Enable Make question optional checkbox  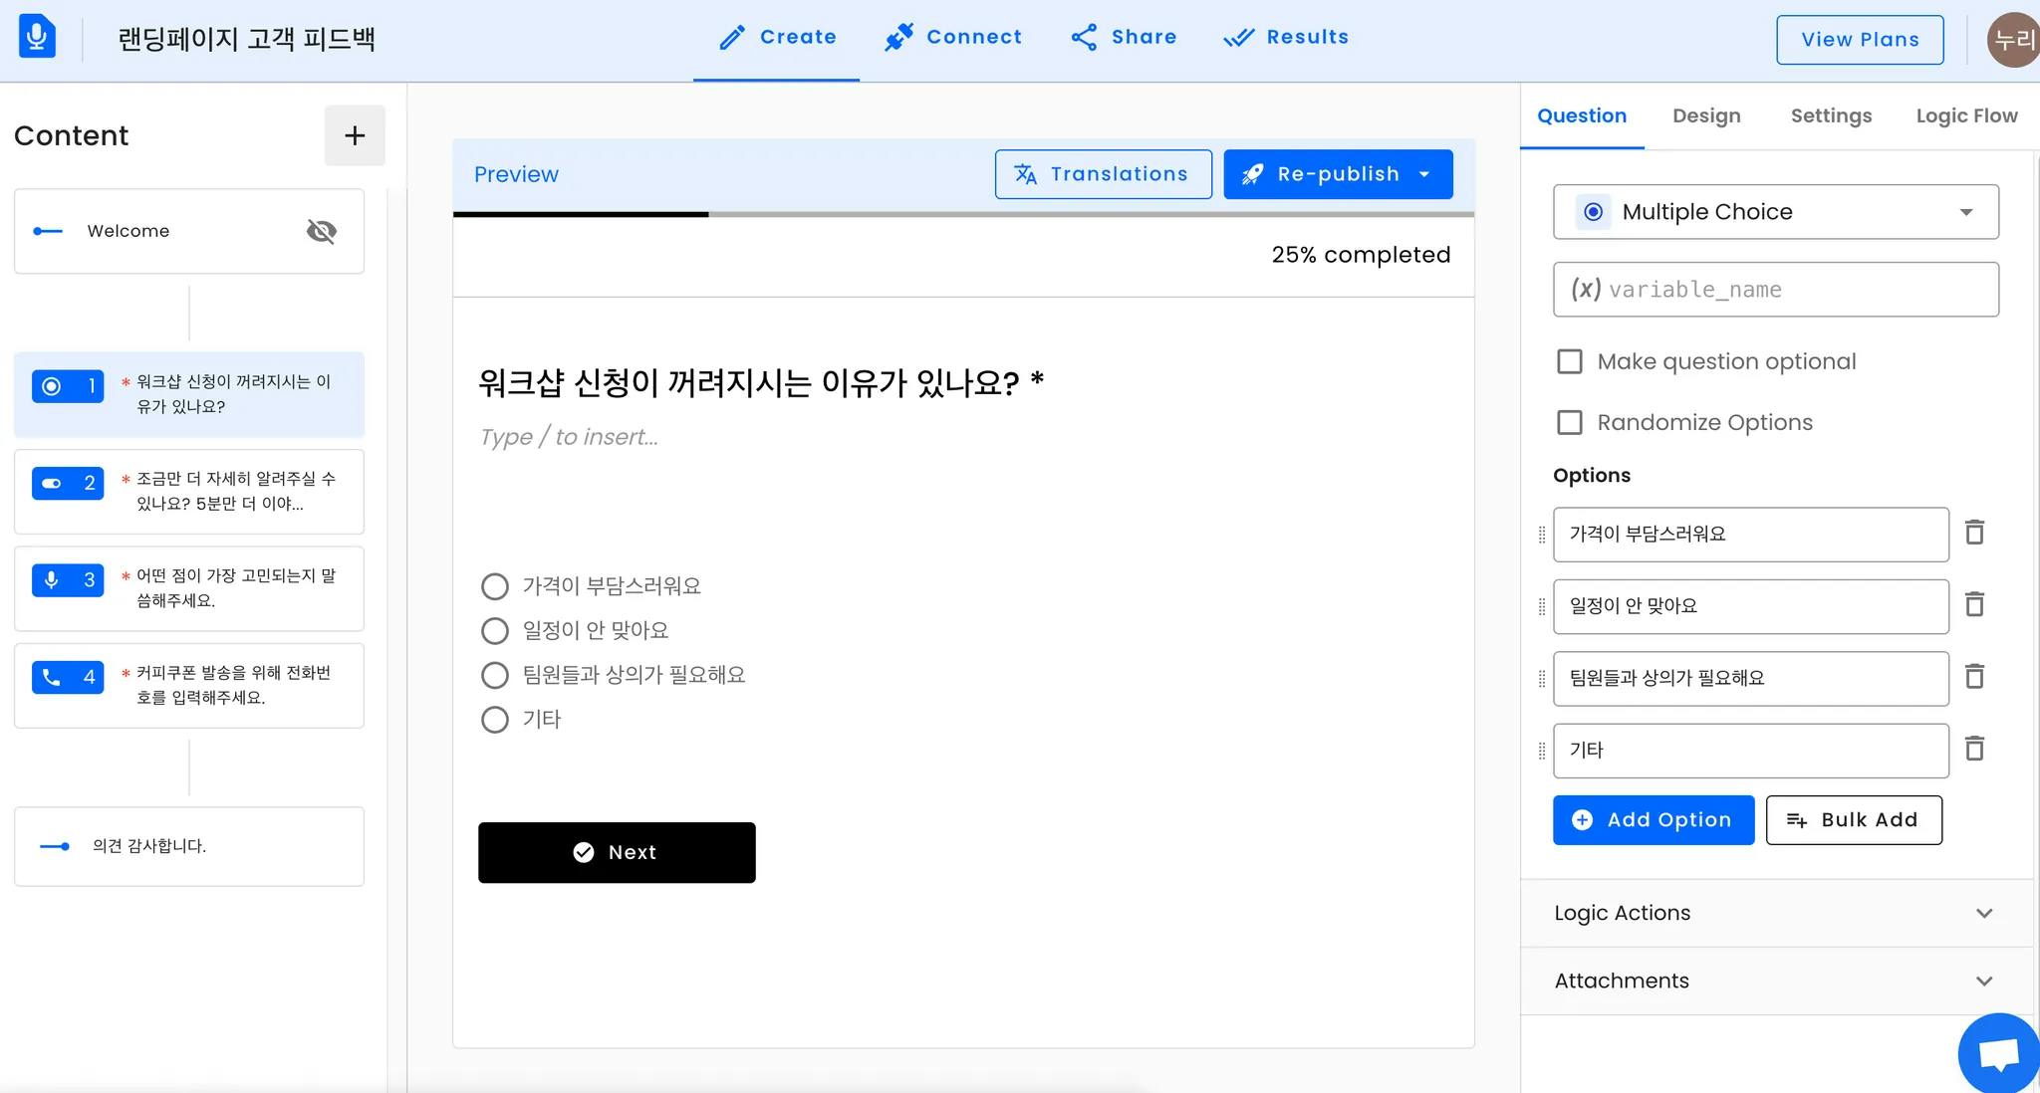(1570, 361)
